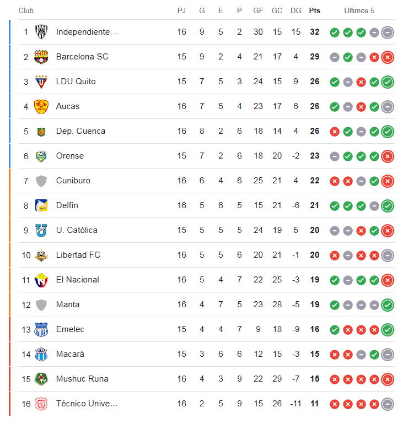Image resolution: width=403 pixels, height=424 pixels.
Task: Click the Macará crest icon
Action: 41,354
